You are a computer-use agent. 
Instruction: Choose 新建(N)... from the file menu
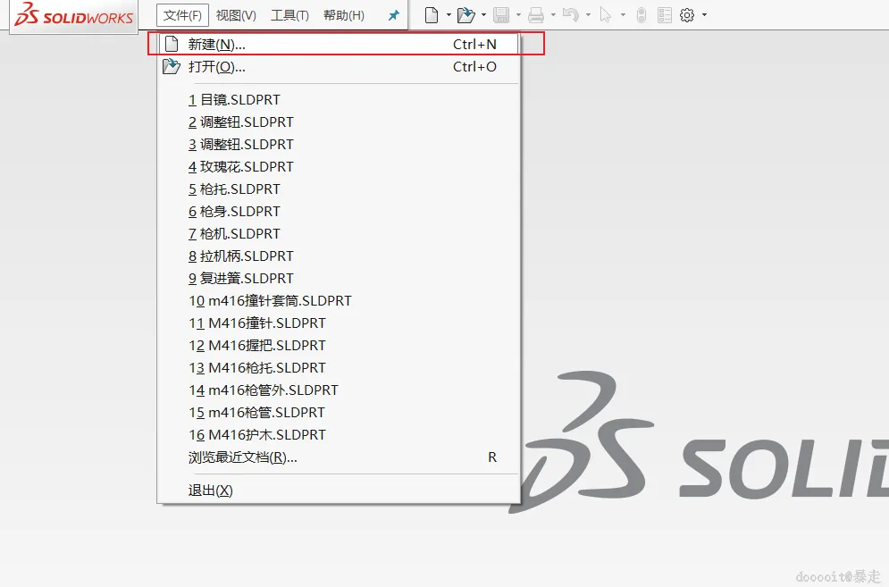[x=339, y=45]
